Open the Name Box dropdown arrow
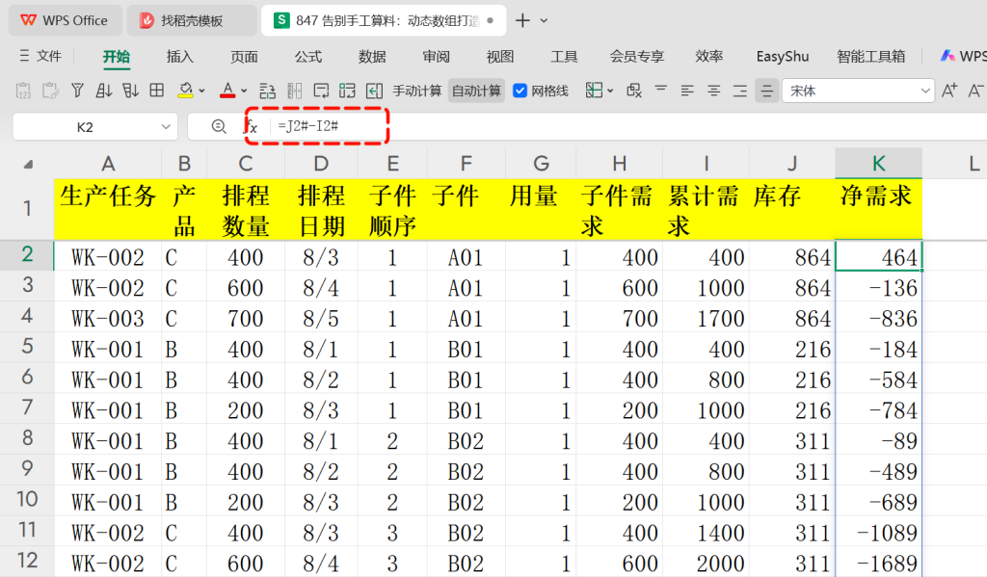 [x=166, y=127]
